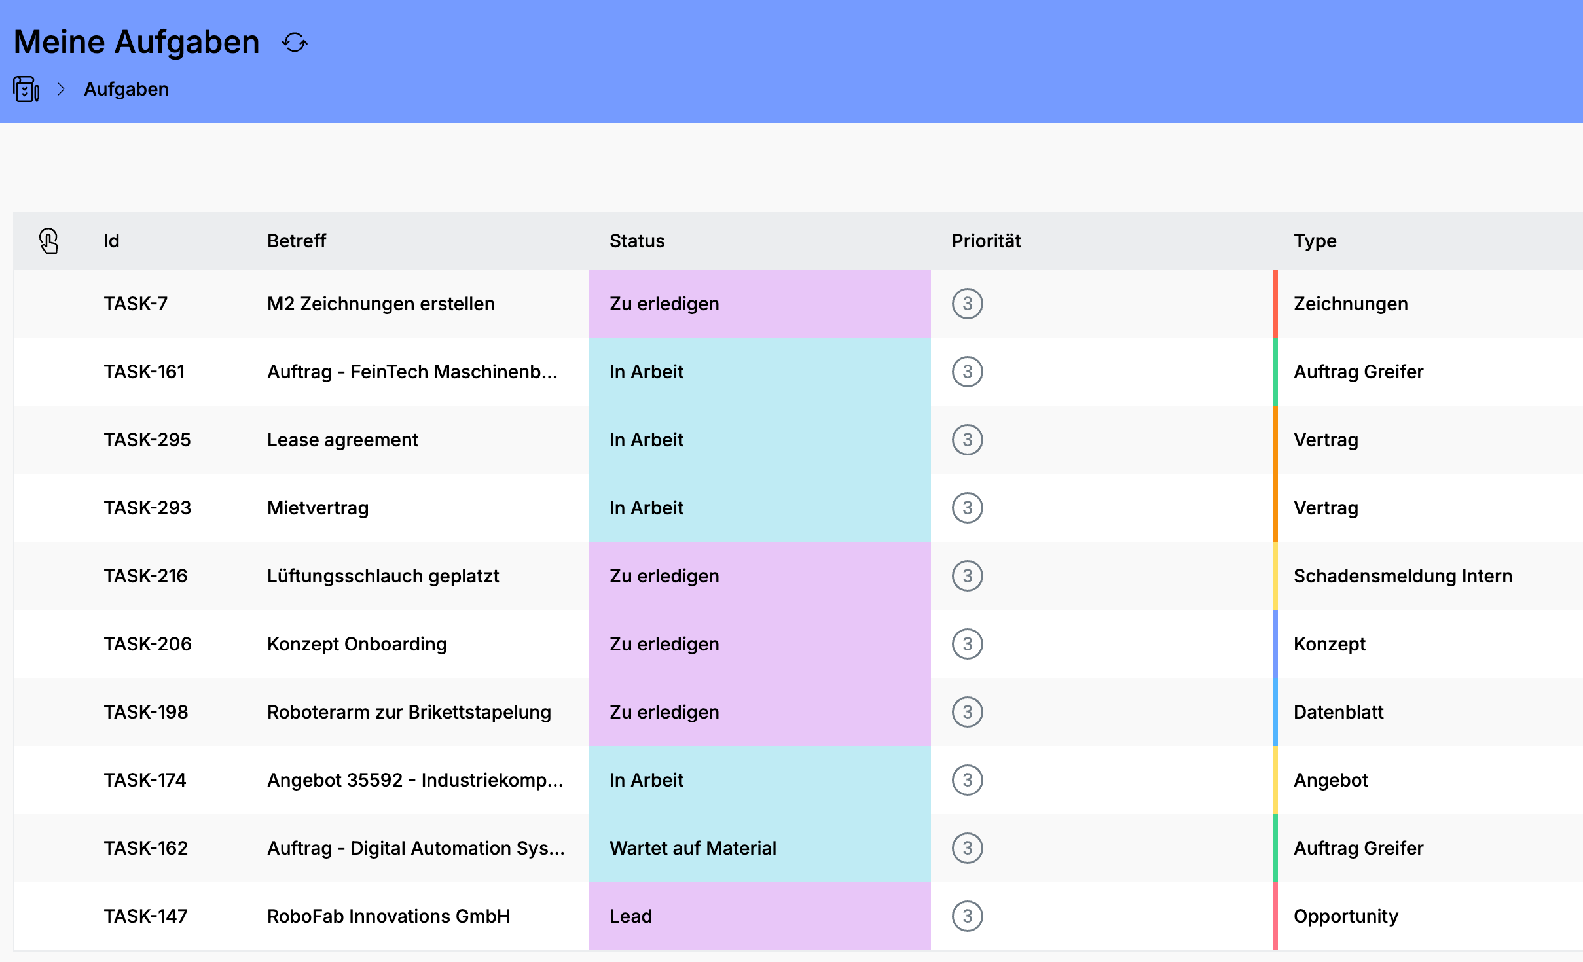Open task TASK-162
1583x962 pixels.
[x=145, y=848]
